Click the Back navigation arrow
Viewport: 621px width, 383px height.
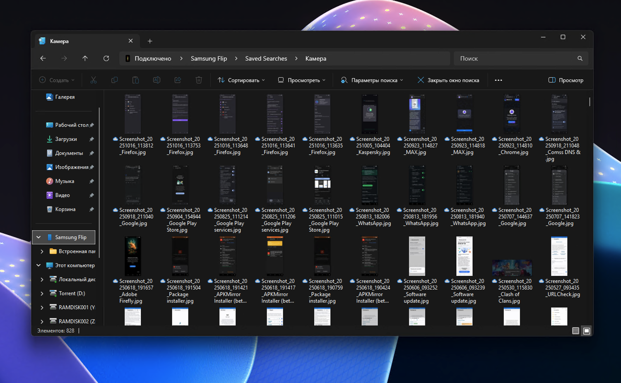(43, 58)
